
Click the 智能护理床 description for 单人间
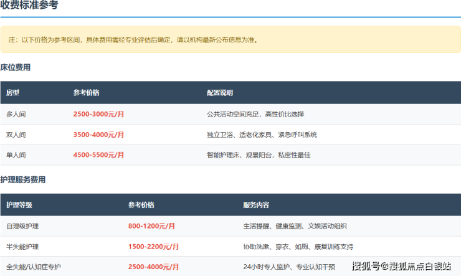click(x=258, y=155)
